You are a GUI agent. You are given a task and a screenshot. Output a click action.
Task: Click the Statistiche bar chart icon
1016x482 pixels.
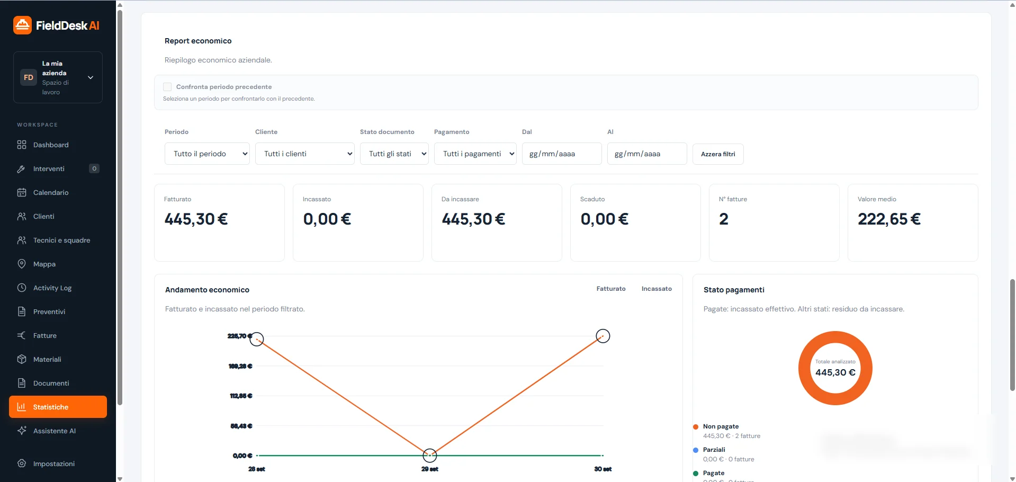coord(22,407)
